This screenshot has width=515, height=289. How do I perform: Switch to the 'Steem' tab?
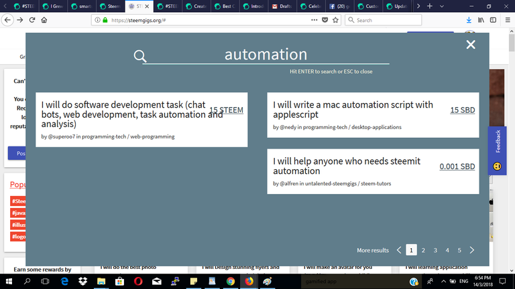point(110,6)
